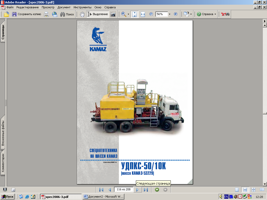This screenshot has height=200, width=267.
Task: Click the rotate page view icon
Action: 186,14
